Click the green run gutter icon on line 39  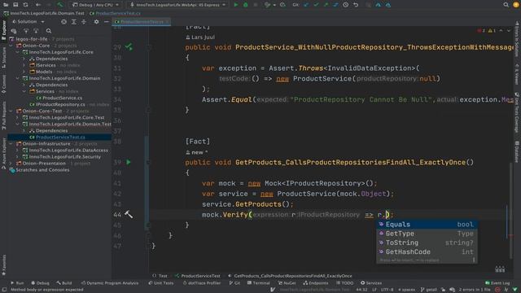click(129, 162)
